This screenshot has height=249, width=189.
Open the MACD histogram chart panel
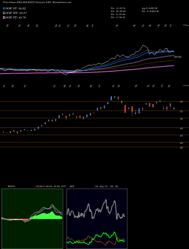pos(32,219)
